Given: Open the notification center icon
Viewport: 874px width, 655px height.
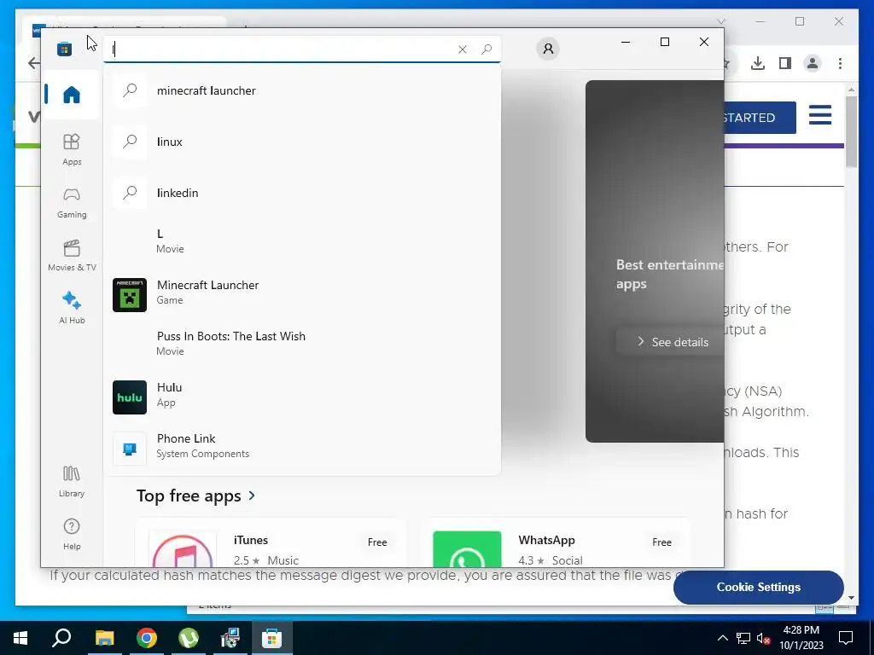Looking at the screenshot, I should (x=846, y=638).
